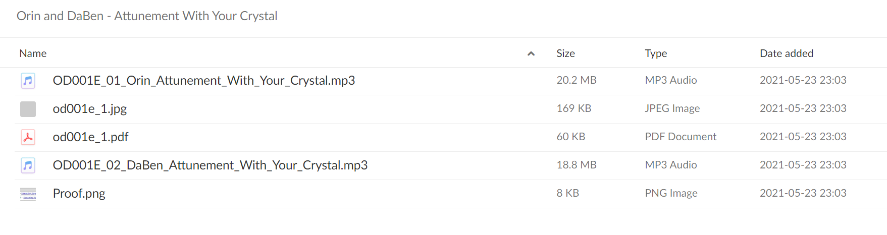Click the PDF icon beside od001e_1.pdf
Screen dimensions: 887x235
[28, 137]
